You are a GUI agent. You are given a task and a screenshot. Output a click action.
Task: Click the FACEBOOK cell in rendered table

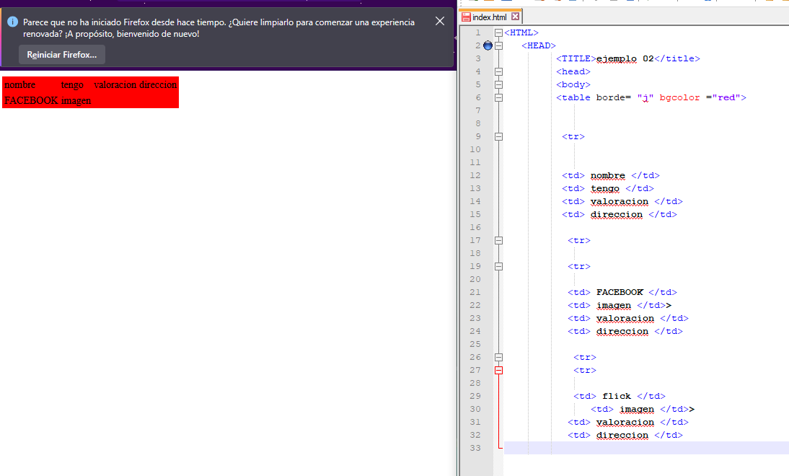click(x=31, y=101)
